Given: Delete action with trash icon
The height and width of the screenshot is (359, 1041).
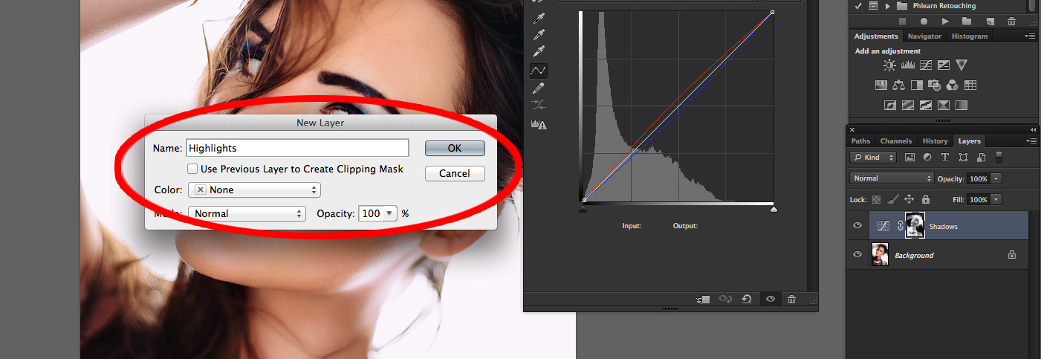Looking at the screenshot, I should tap(1011, 22).
